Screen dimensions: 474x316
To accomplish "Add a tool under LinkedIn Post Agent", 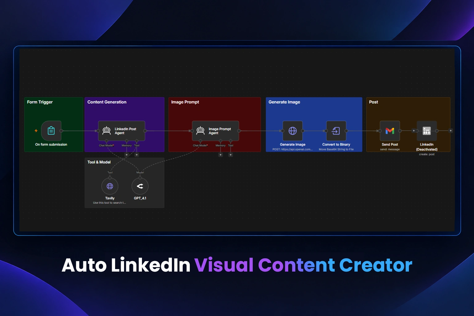I will click(x=137, y=155).
